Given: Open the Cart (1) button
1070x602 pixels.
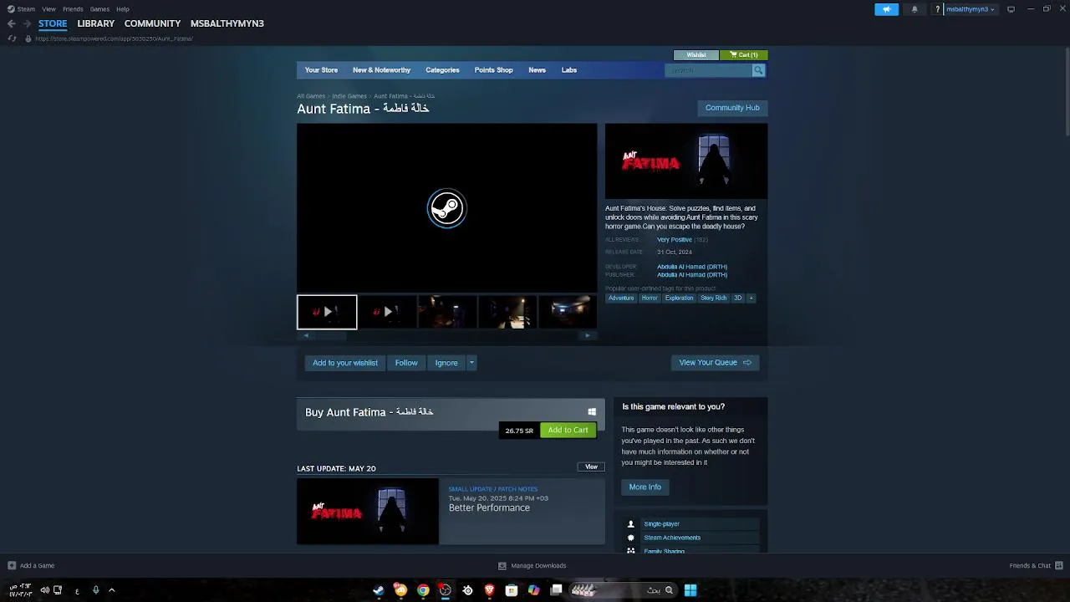Looking at the screenshot, I should tap(743, 55).
